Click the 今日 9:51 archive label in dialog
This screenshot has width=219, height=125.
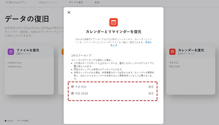81,87
